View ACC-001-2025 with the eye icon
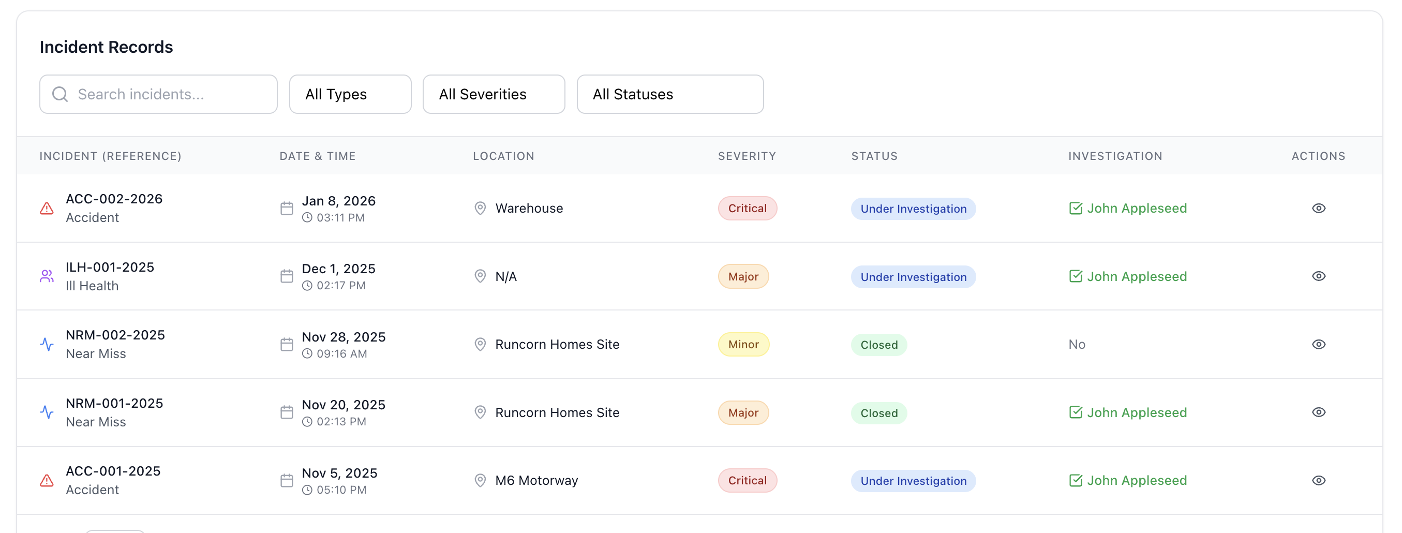 pos(1318,481)
